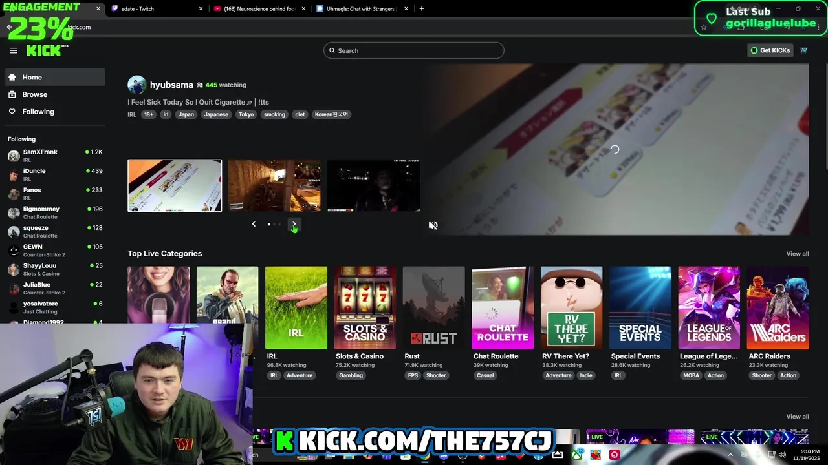Click the Tokyo tag

pos(246,114)
